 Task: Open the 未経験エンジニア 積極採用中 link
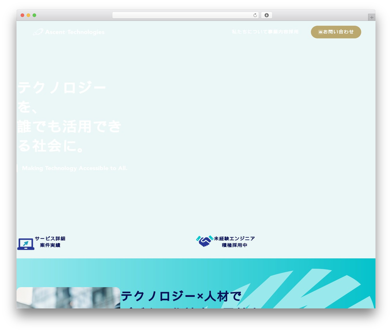234,242
